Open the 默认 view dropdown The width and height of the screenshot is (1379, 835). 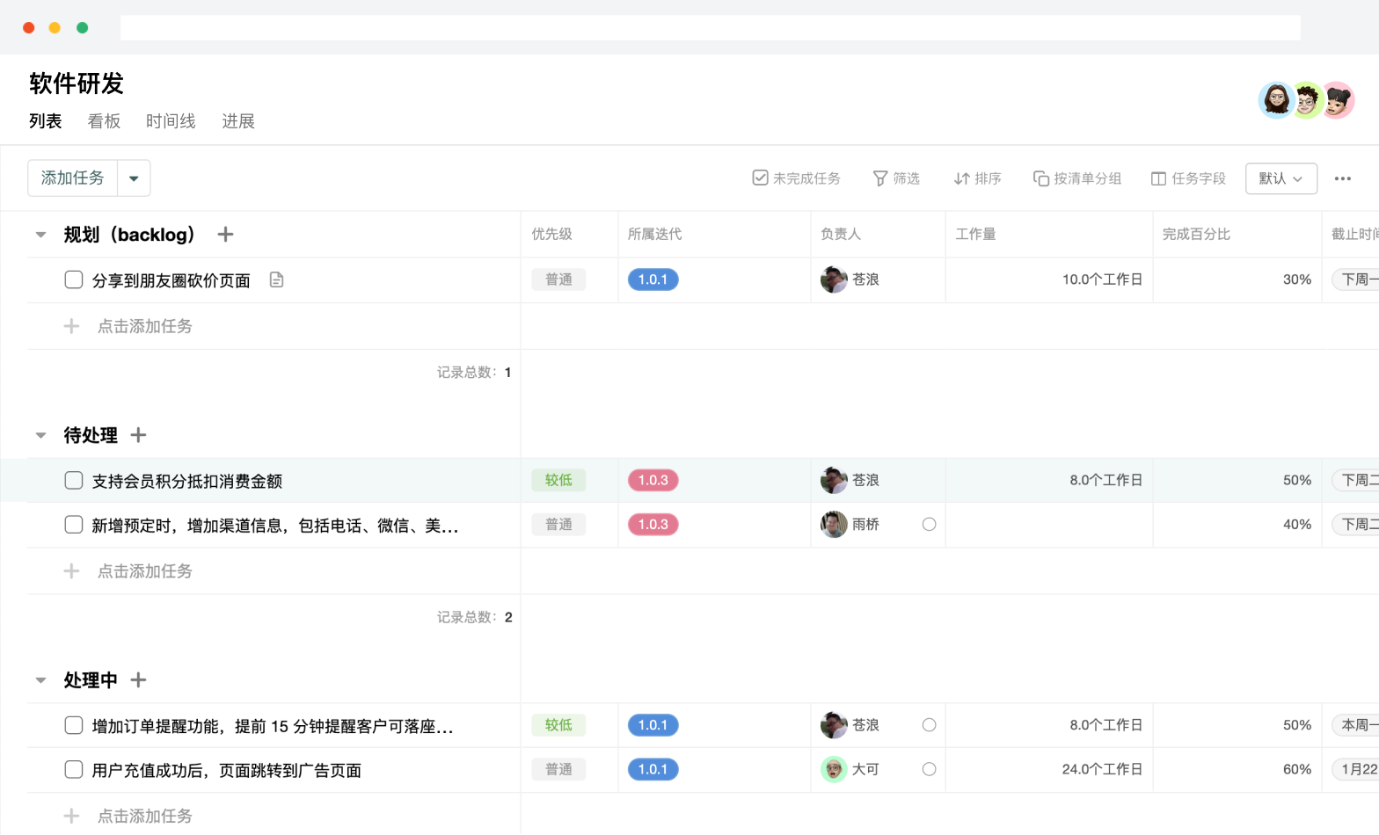click(x=1280, y=178)
